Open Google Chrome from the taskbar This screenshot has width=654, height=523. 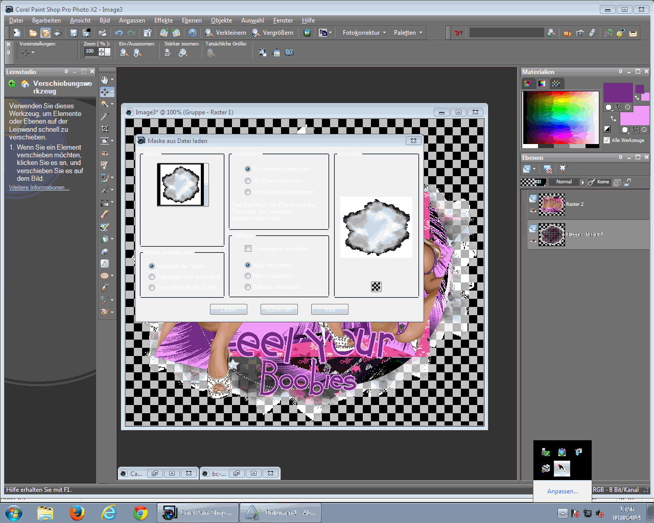(x=141, y=512)
